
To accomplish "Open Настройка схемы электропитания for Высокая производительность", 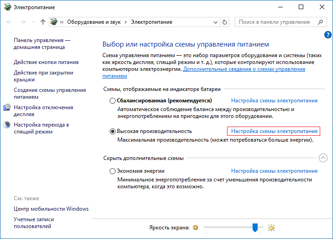I will pos(274,131).
